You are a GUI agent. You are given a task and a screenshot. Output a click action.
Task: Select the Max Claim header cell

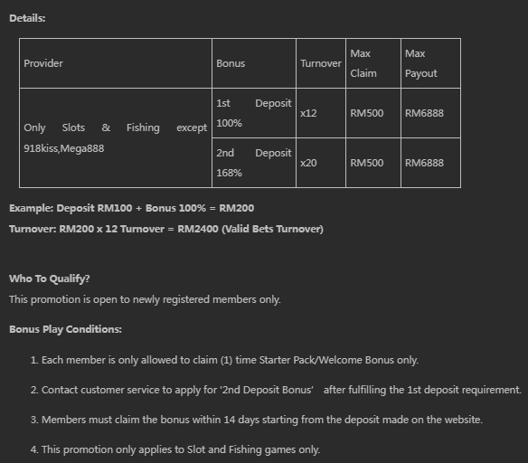373,63
